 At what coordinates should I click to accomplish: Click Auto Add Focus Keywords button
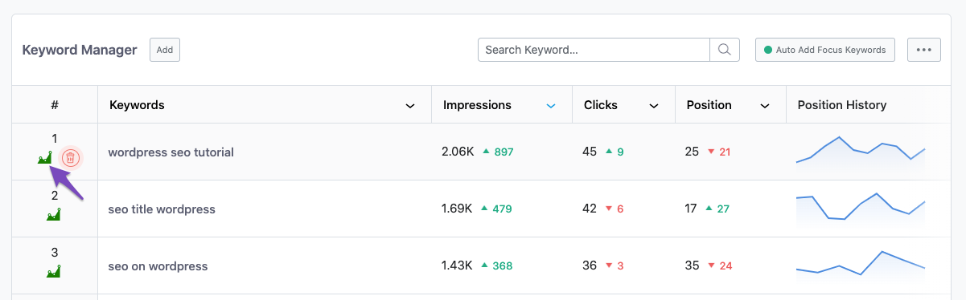point(825,50)
